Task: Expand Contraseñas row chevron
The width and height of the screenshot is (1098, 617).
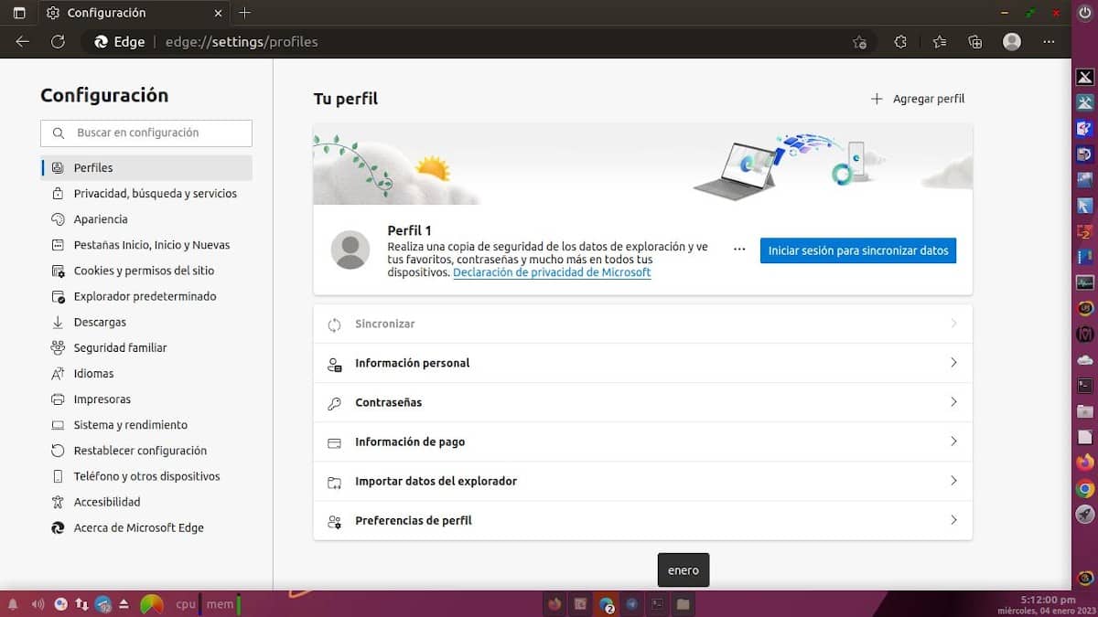Action: pyautogui.click(x=953, y=402)
